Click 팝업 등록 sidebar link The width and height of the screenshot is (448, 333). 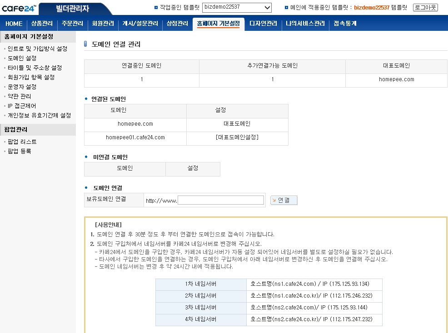point(20,151)
